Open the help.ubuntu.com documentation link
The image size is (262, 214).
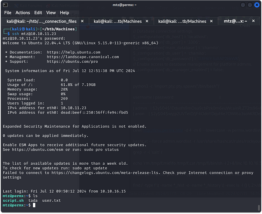[73, 52]
